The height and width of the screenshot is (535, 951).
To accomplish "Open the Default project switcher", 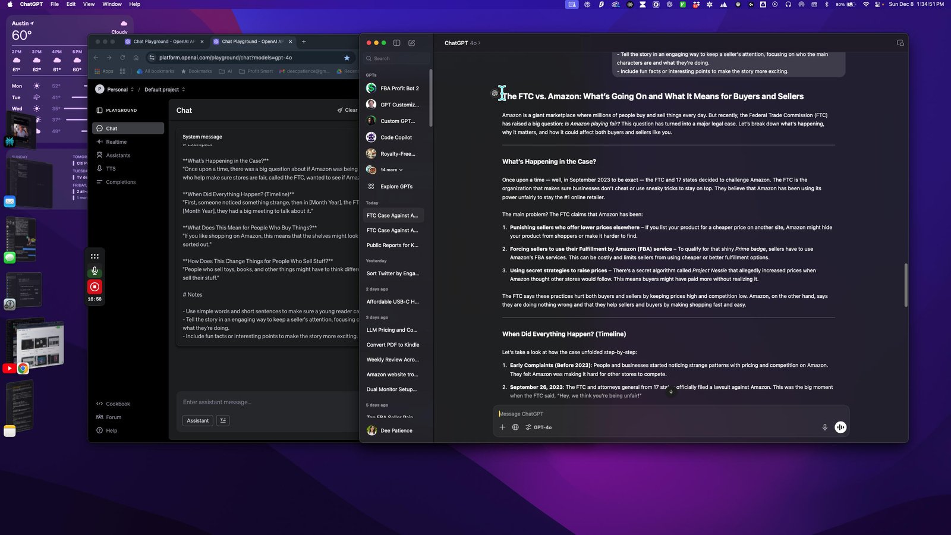I will [165, 90].
